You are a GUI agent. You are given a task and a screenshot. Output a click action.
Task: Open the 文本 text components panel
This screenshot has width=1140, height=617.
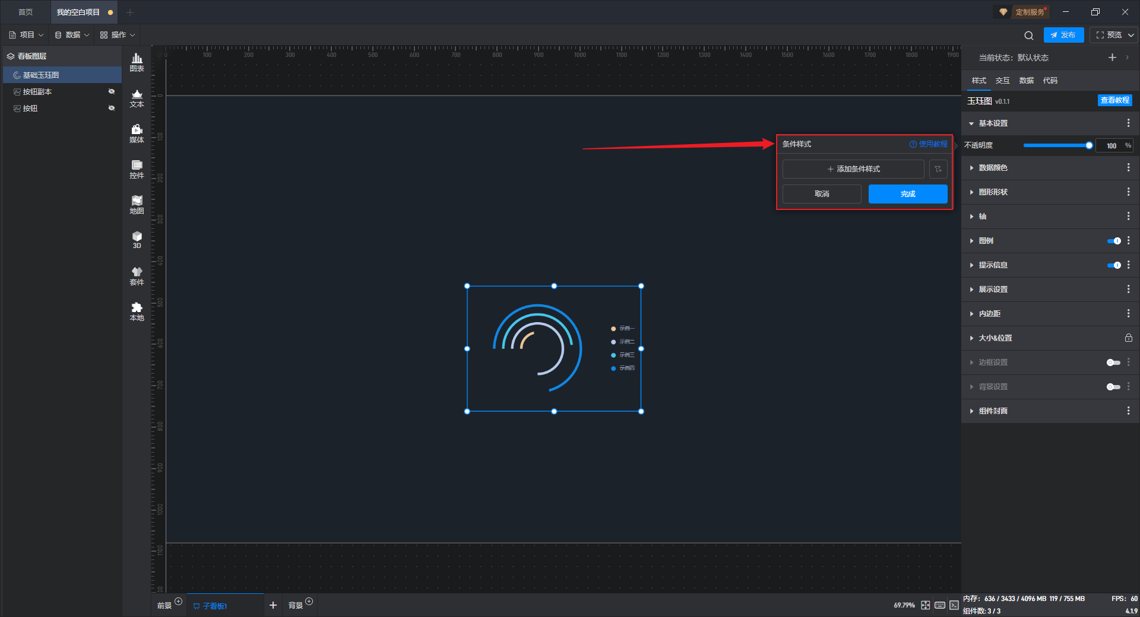[x=137, y=98]
